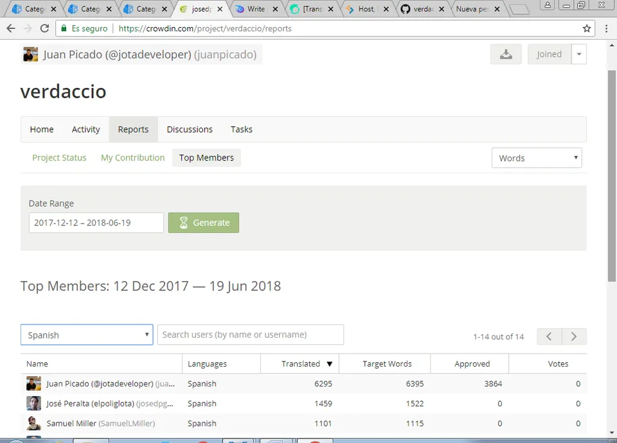Sort table by Votes column
The width and height of the screenshot is (617, 443).
coord(558,364)
